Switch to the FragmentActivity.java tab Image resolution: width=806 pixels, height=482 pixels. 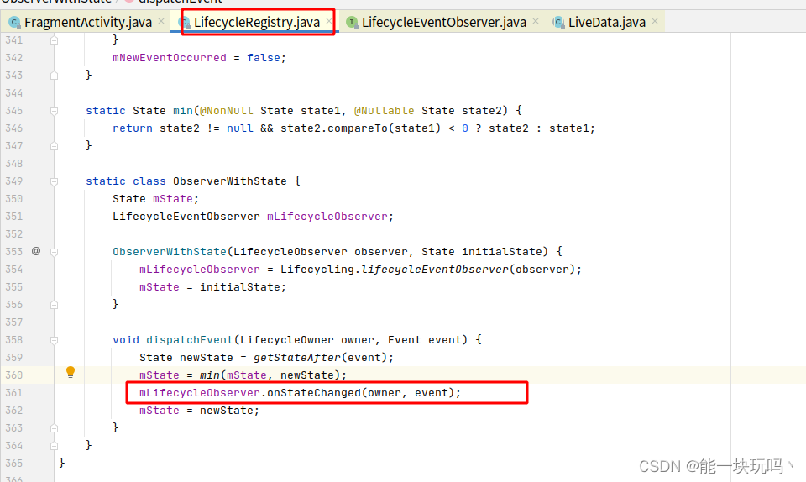click(87, 22)
